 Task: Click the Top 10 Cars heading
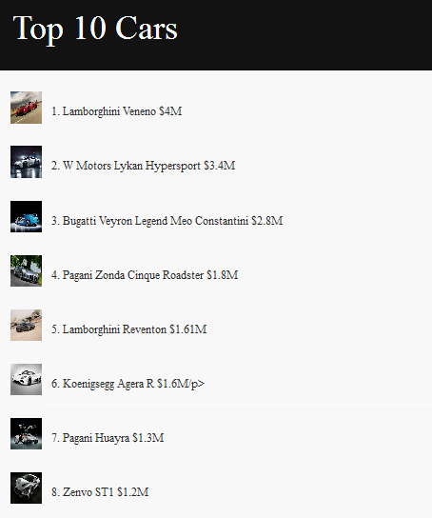[95, 30]
